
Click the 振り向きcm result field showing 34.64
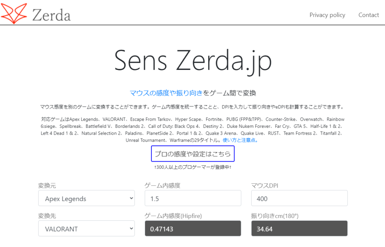(299, 229)
